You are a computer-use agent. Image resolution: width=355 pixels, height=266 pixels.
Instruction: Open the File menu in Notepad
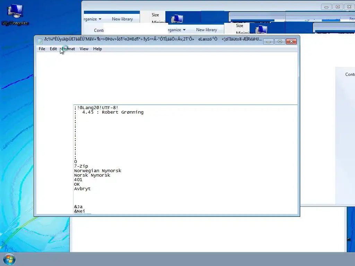click(42, 49)
